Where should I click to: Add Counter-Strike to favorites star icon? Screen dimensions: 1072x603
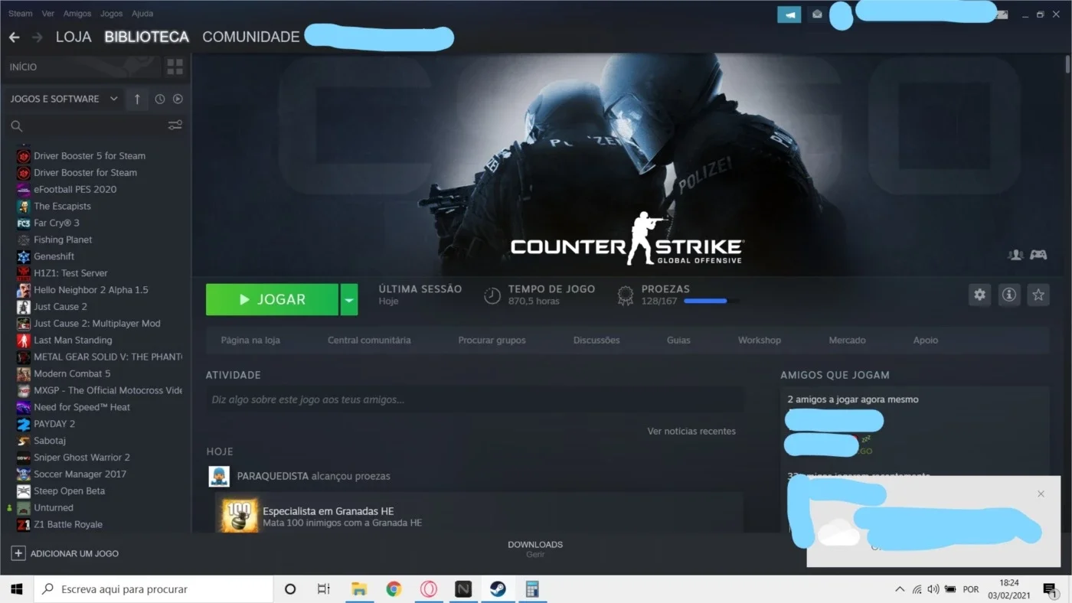(x=1038, y=295)
